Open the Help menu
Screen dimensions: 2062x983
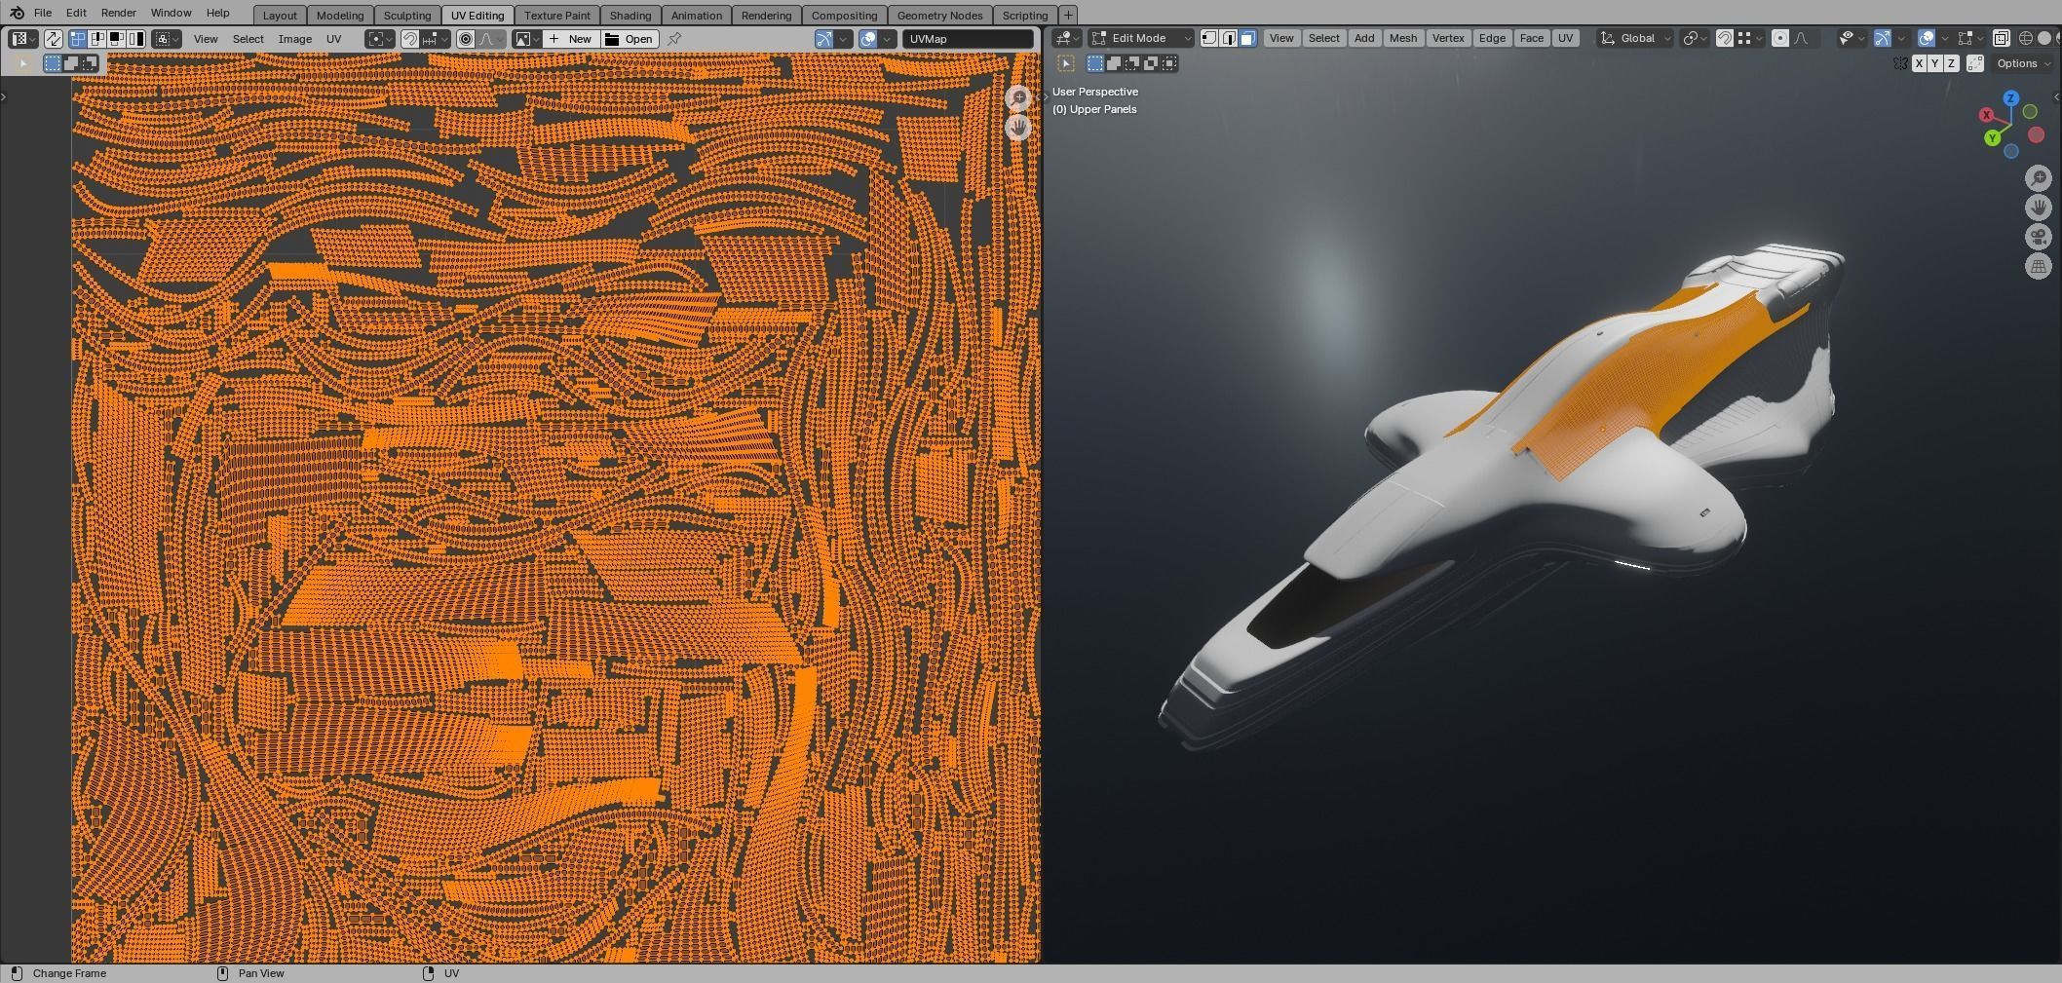click(217, 13)
